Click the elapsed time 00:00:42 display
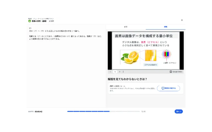Screen dimensions: 212x132 38,112
